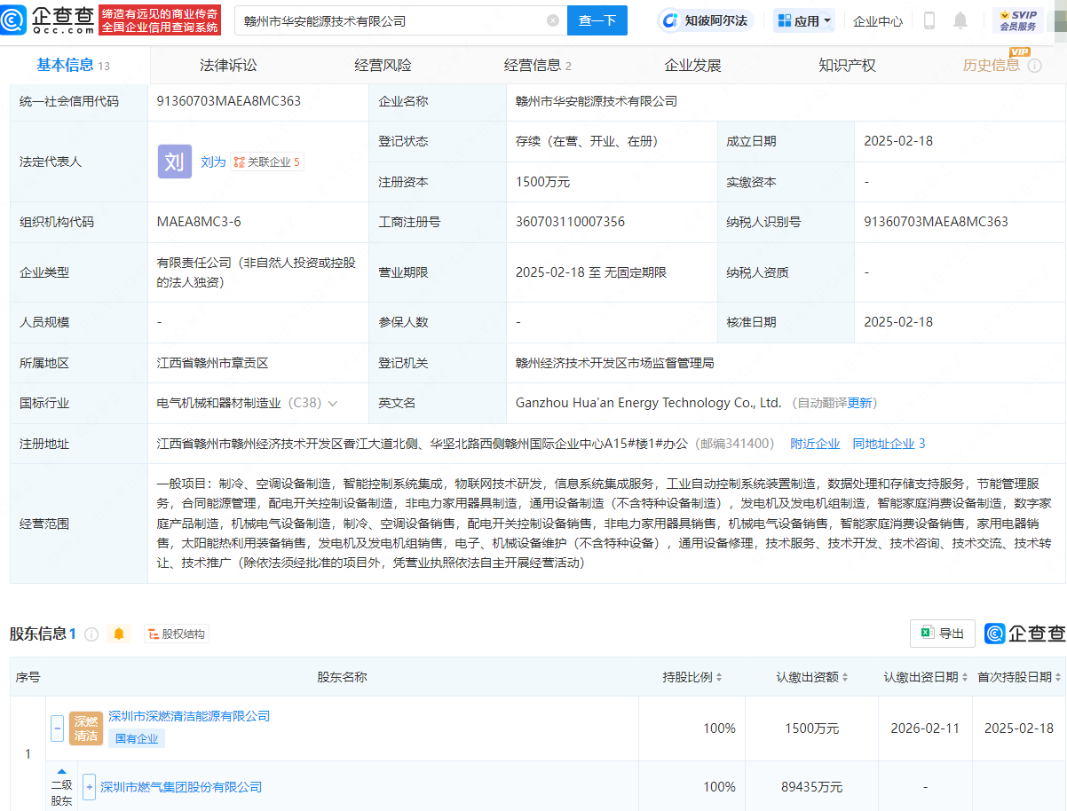Expand the 国标行业 C38 industry dropdown
Screen dimensions: 1067x811
coord(333,403)
